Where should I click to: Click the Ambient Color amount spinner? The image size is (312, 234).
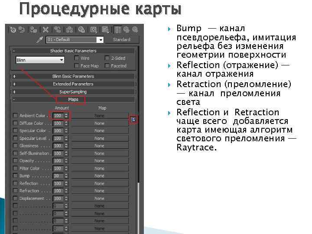(61, 116)
